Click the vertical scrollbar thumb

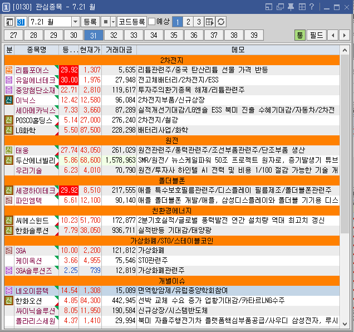click(x=345, y=144)
